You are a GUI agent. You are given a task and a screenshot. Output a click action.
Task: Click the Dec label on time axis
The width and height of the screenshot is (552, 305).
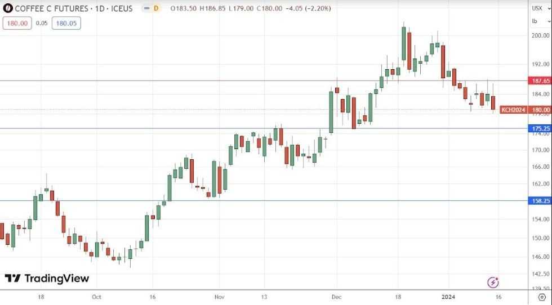337,297
